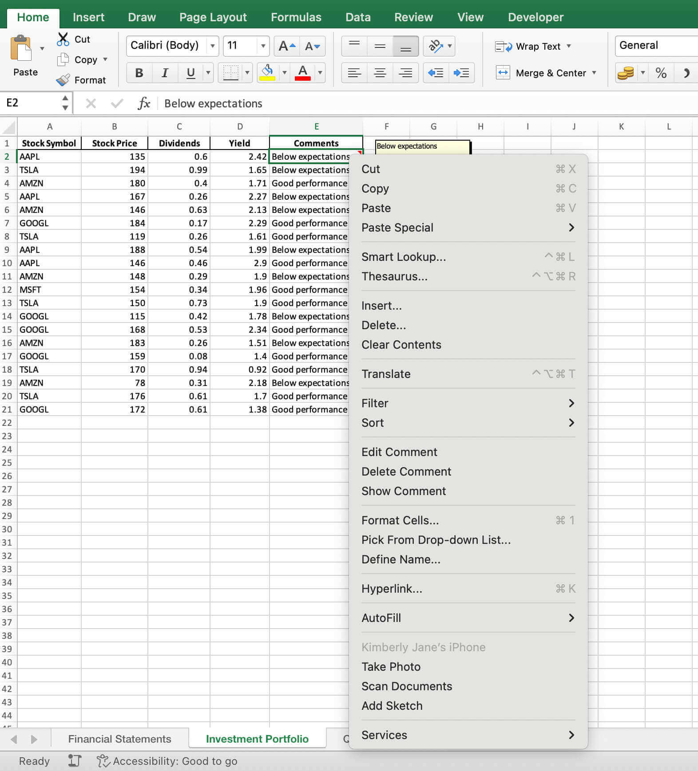
Task: Click the Name Box showing E2
Action: [x=31, y=103]
